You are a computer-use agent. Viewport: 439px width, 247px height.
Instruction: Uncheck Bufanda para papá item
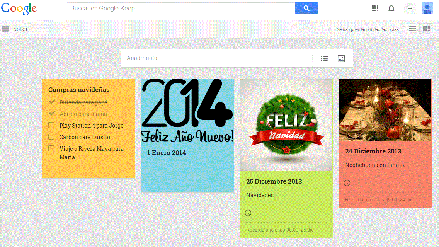pos(52,102)
